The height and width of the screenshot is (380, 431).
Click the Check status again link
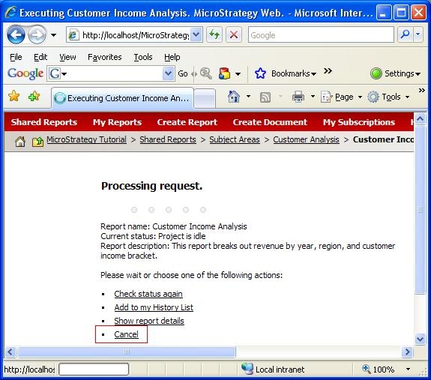[x=148, y=294]
